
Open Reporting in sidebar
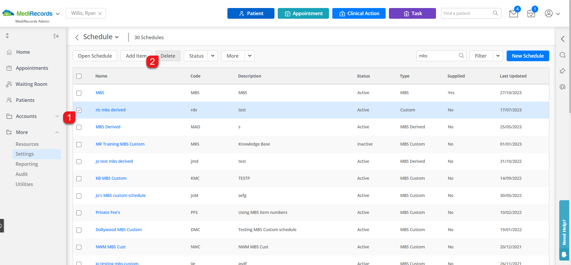[27, 164]
